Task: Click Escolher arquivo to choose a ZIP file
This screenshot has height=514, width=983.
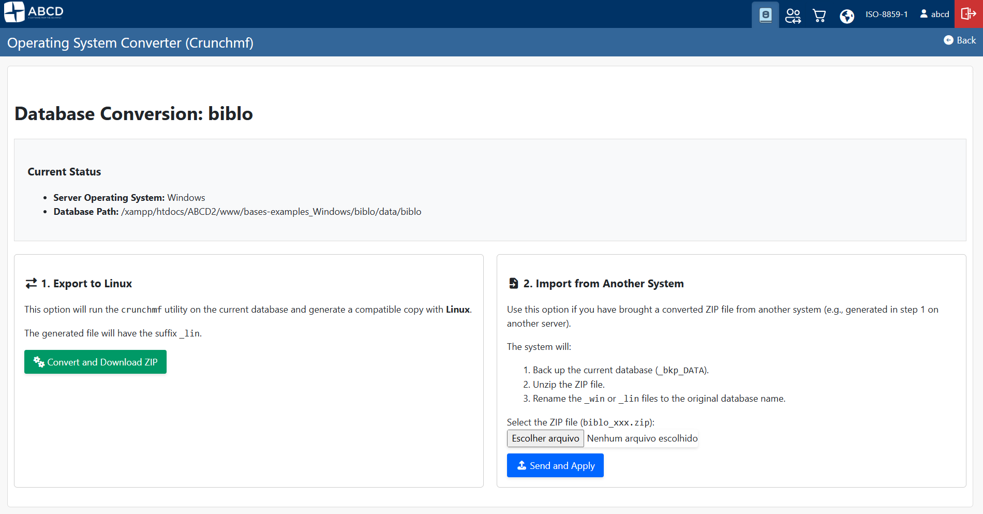Action: point(545,438)
